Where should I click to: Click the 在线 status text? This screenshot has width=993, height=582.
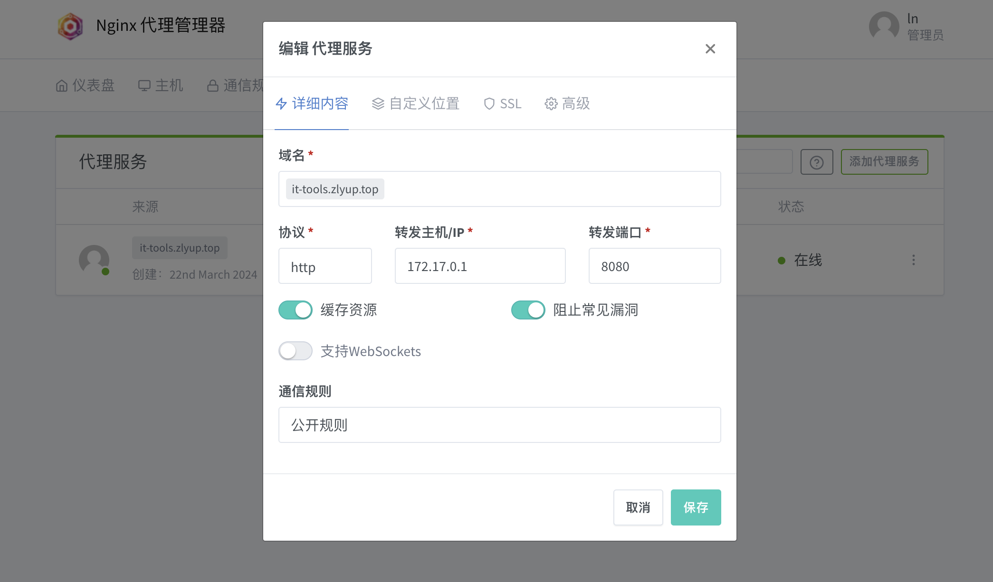(x=808, y=260)
